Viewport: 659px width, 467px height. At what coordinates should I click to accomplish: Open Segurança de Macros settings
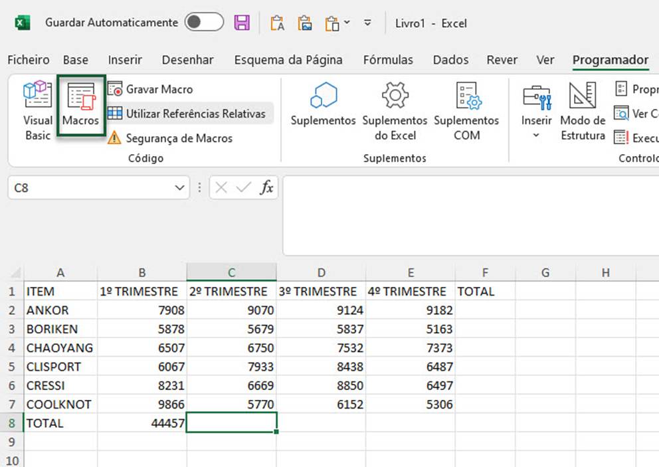coord(179,138)
